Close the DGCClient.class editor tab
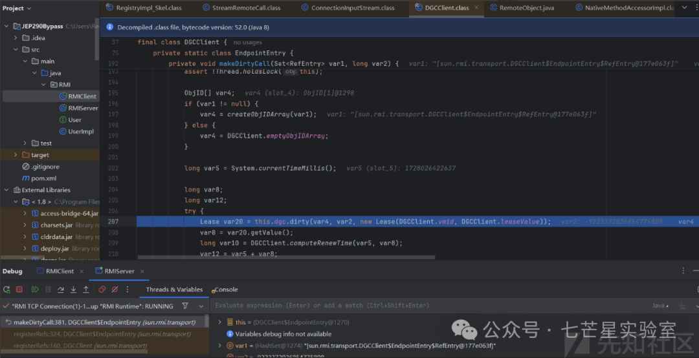The image size is (699, 358). coord(476,8)
